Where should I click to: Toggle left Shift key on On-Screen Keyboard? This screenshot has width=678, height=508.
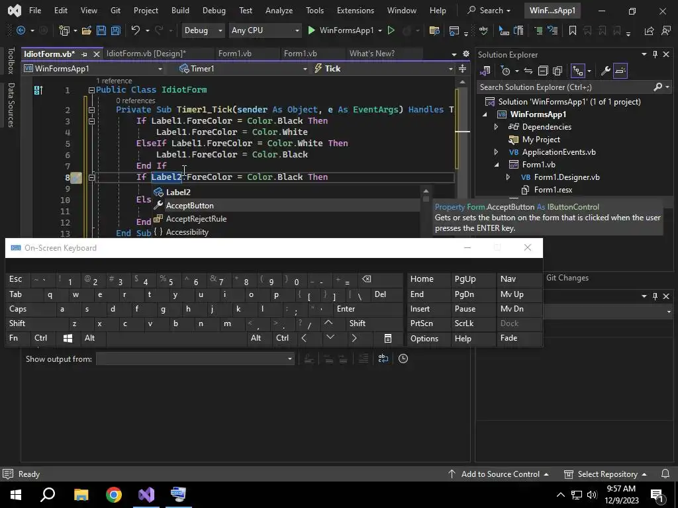(x=37, y=323)
